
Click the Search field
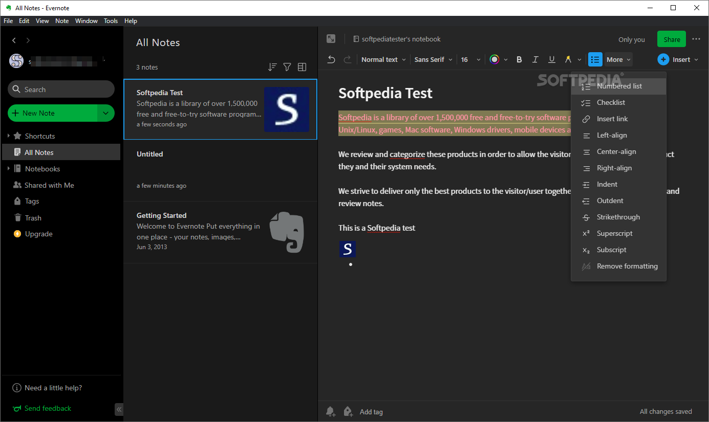tap(61, 89)
